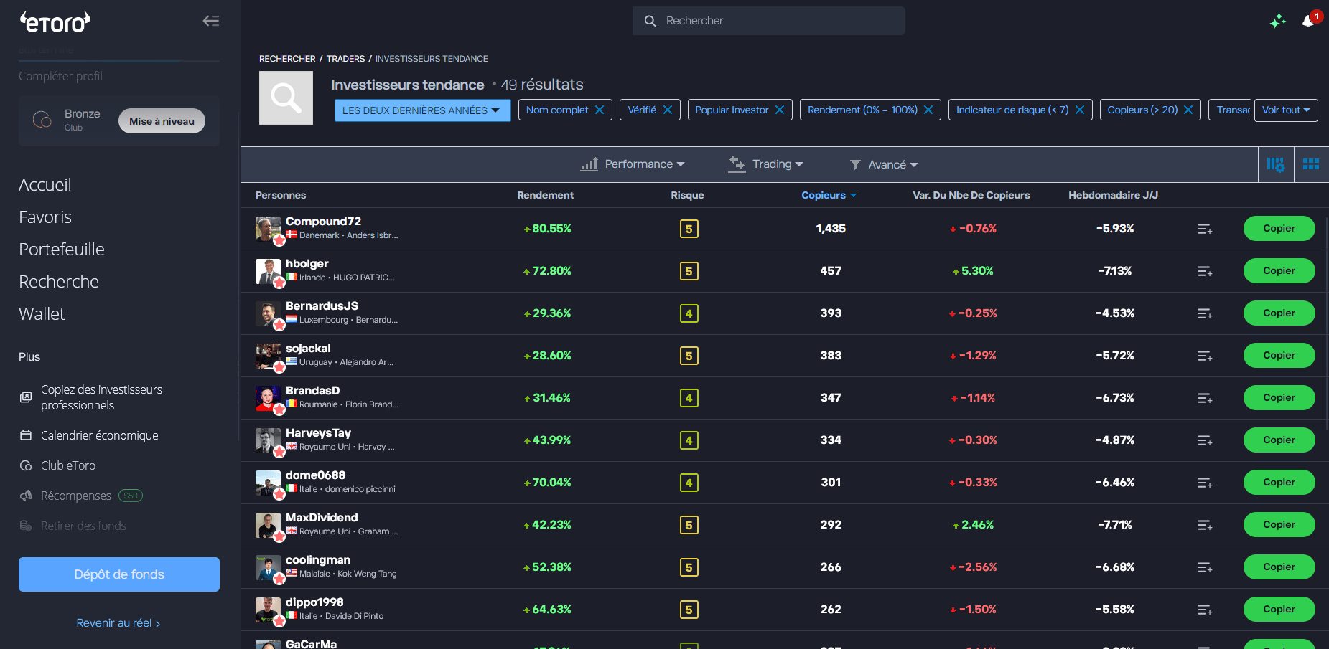The width and height of the screenshot is (1329, 649).
Task: Open the Calendrier économique calendar icon
Action: pos(26,435)
